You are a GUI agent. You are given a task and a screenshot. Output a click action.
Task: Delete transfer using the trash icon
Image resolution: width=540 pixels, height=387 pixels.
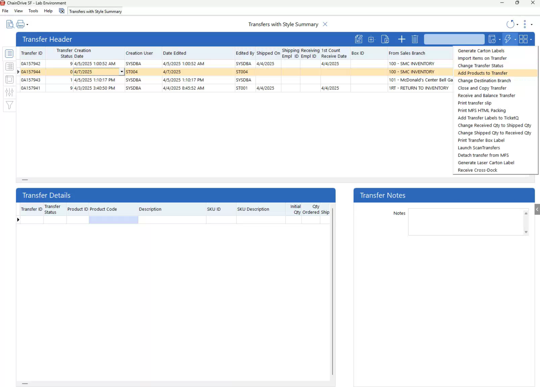(415, 39)
